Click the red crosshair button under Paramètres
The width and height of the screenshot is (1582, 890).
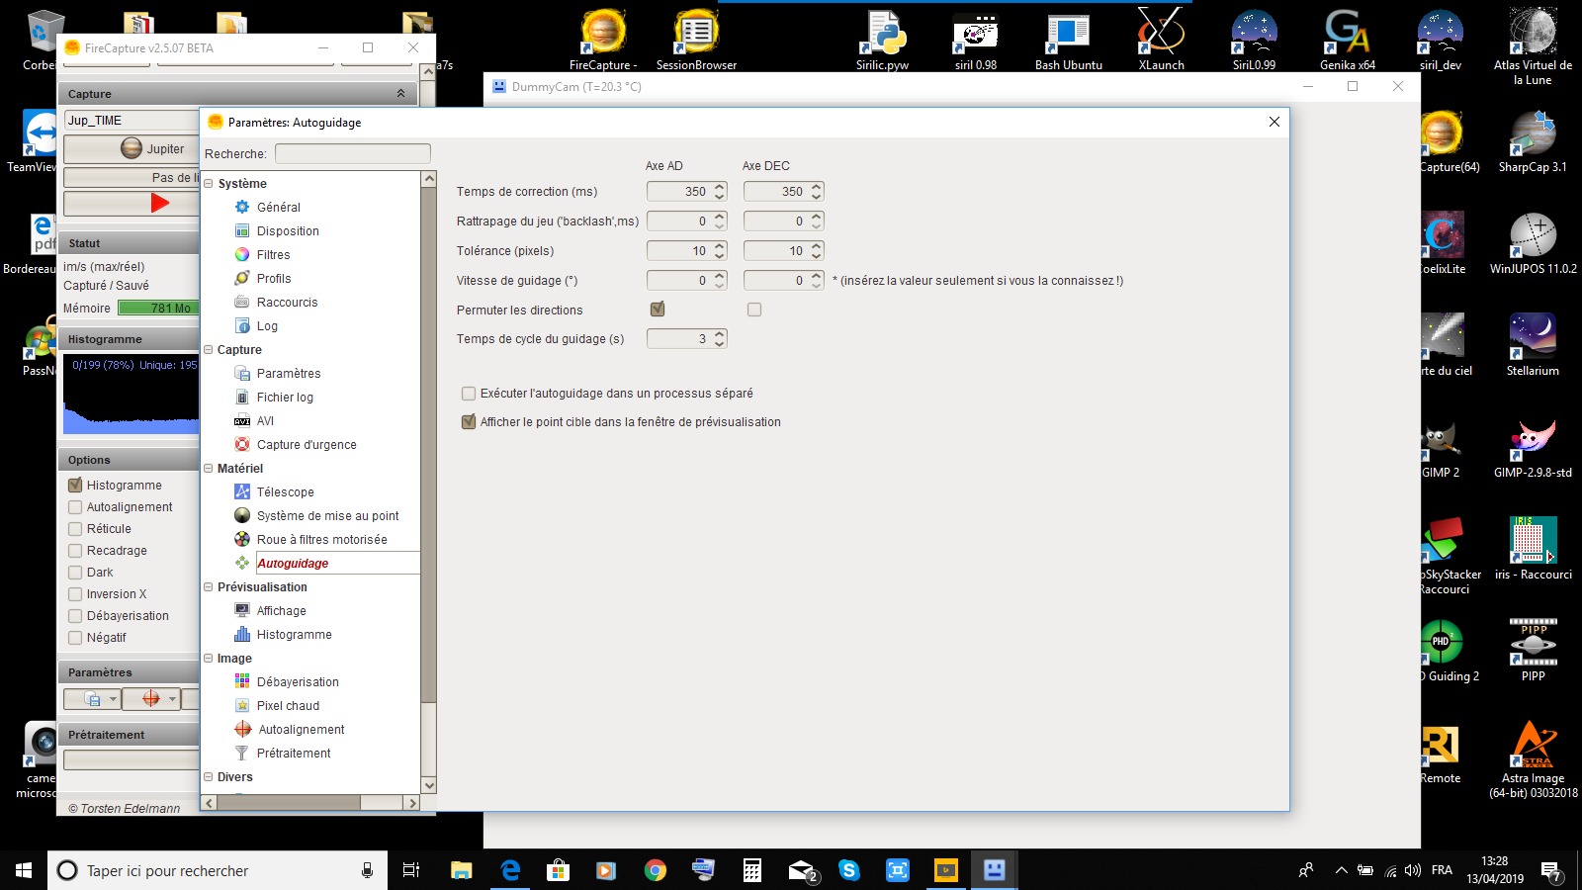point(151,698)
